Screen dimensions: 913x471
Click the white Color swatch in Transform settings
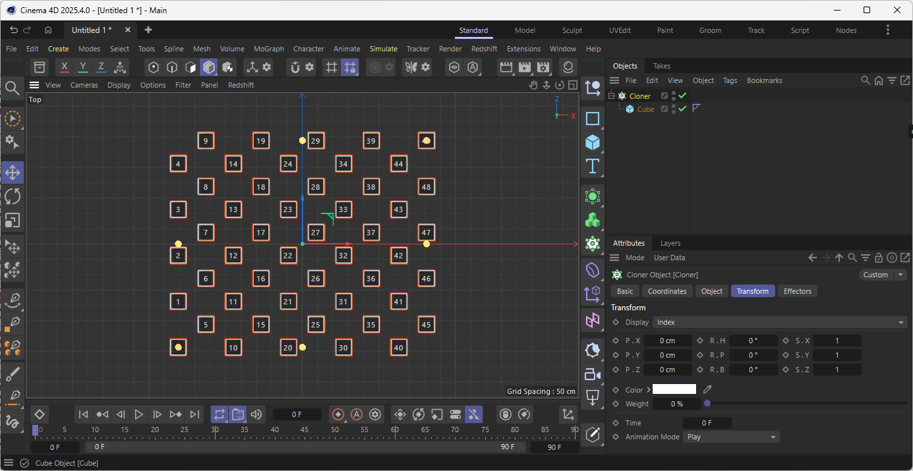(x=674, y=389)
